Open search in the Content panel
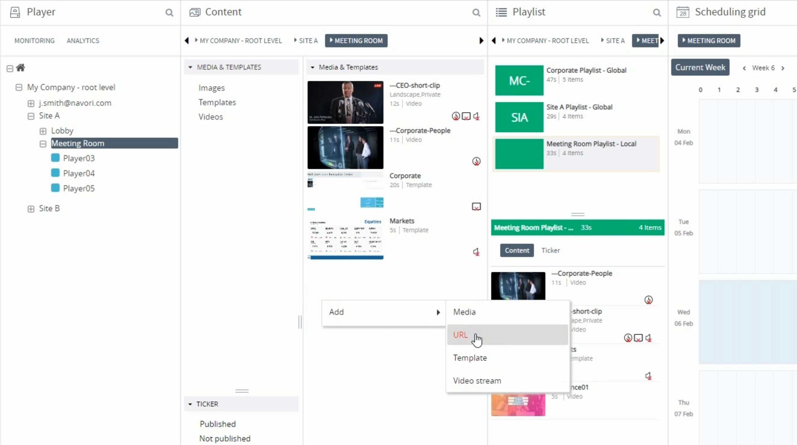The width and height of the screenshot is (797, 445). click(476, 13)
